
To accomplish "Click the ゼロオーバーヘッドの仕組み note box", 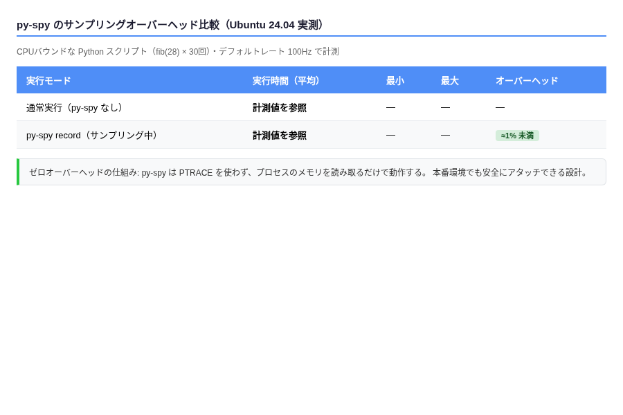I will [x=311, y=172].
